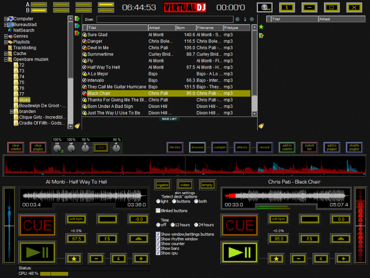
Task: Open the file info tab
Action: (175, 147)
